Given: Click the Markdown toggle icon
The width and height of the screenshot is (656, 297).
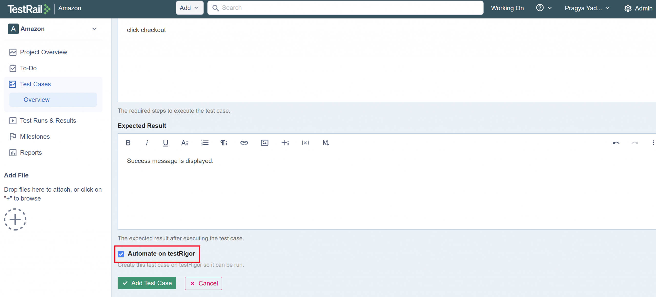Looking at the screenshot, I should point(326,143).
